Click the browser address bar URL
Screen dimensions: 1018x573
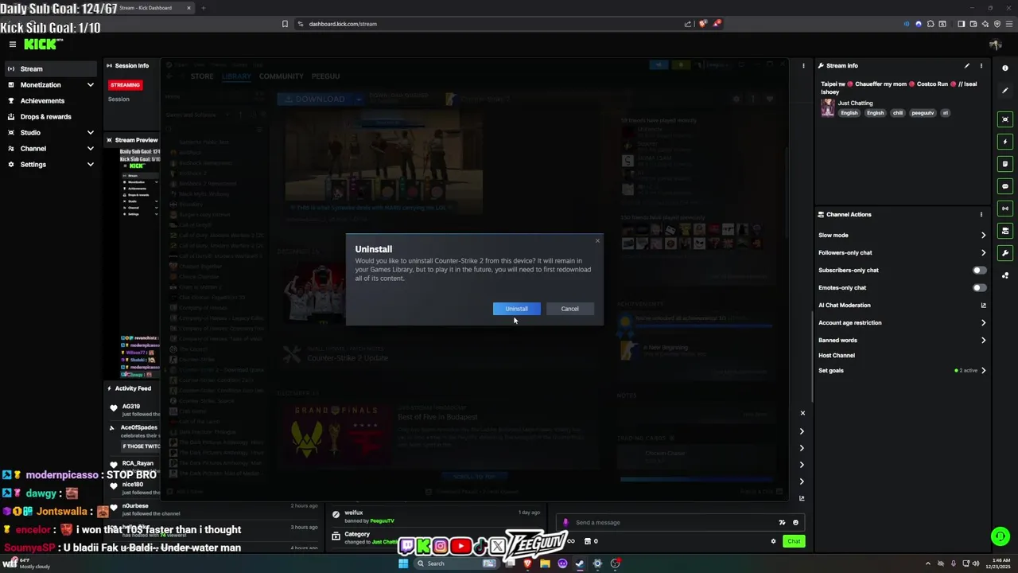point(343,24)
